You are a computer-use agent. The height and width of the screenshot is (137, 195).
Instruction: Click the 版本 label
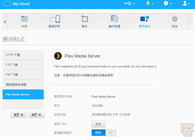57,106
